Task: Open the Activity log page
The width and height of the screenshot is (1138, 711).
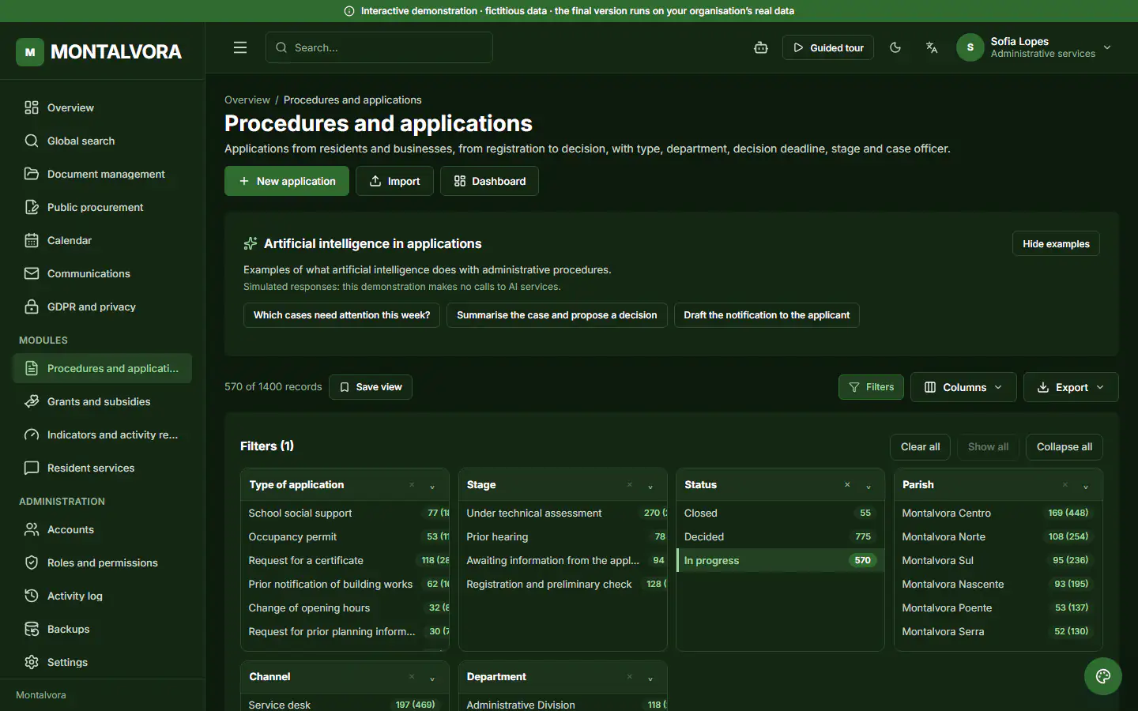Action: click(103, 596)
